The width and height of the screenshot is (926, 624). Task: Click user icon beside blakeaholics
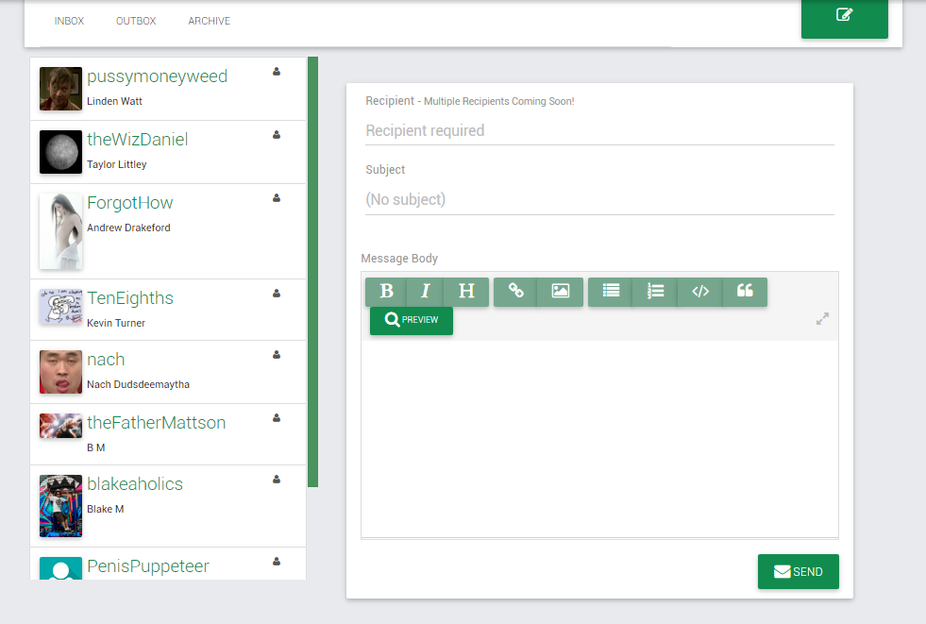[x=277, y=480]
